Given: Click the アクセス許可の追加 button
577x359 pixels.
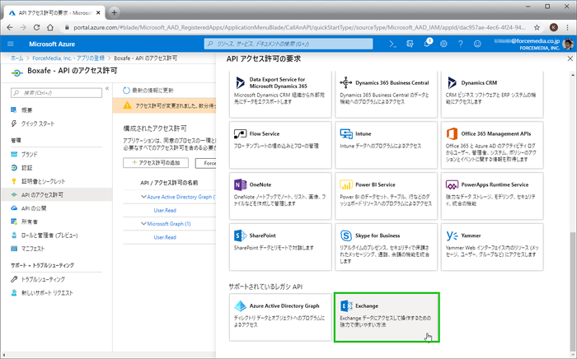Looking at the screenshot, I should (x=156, y=163).
